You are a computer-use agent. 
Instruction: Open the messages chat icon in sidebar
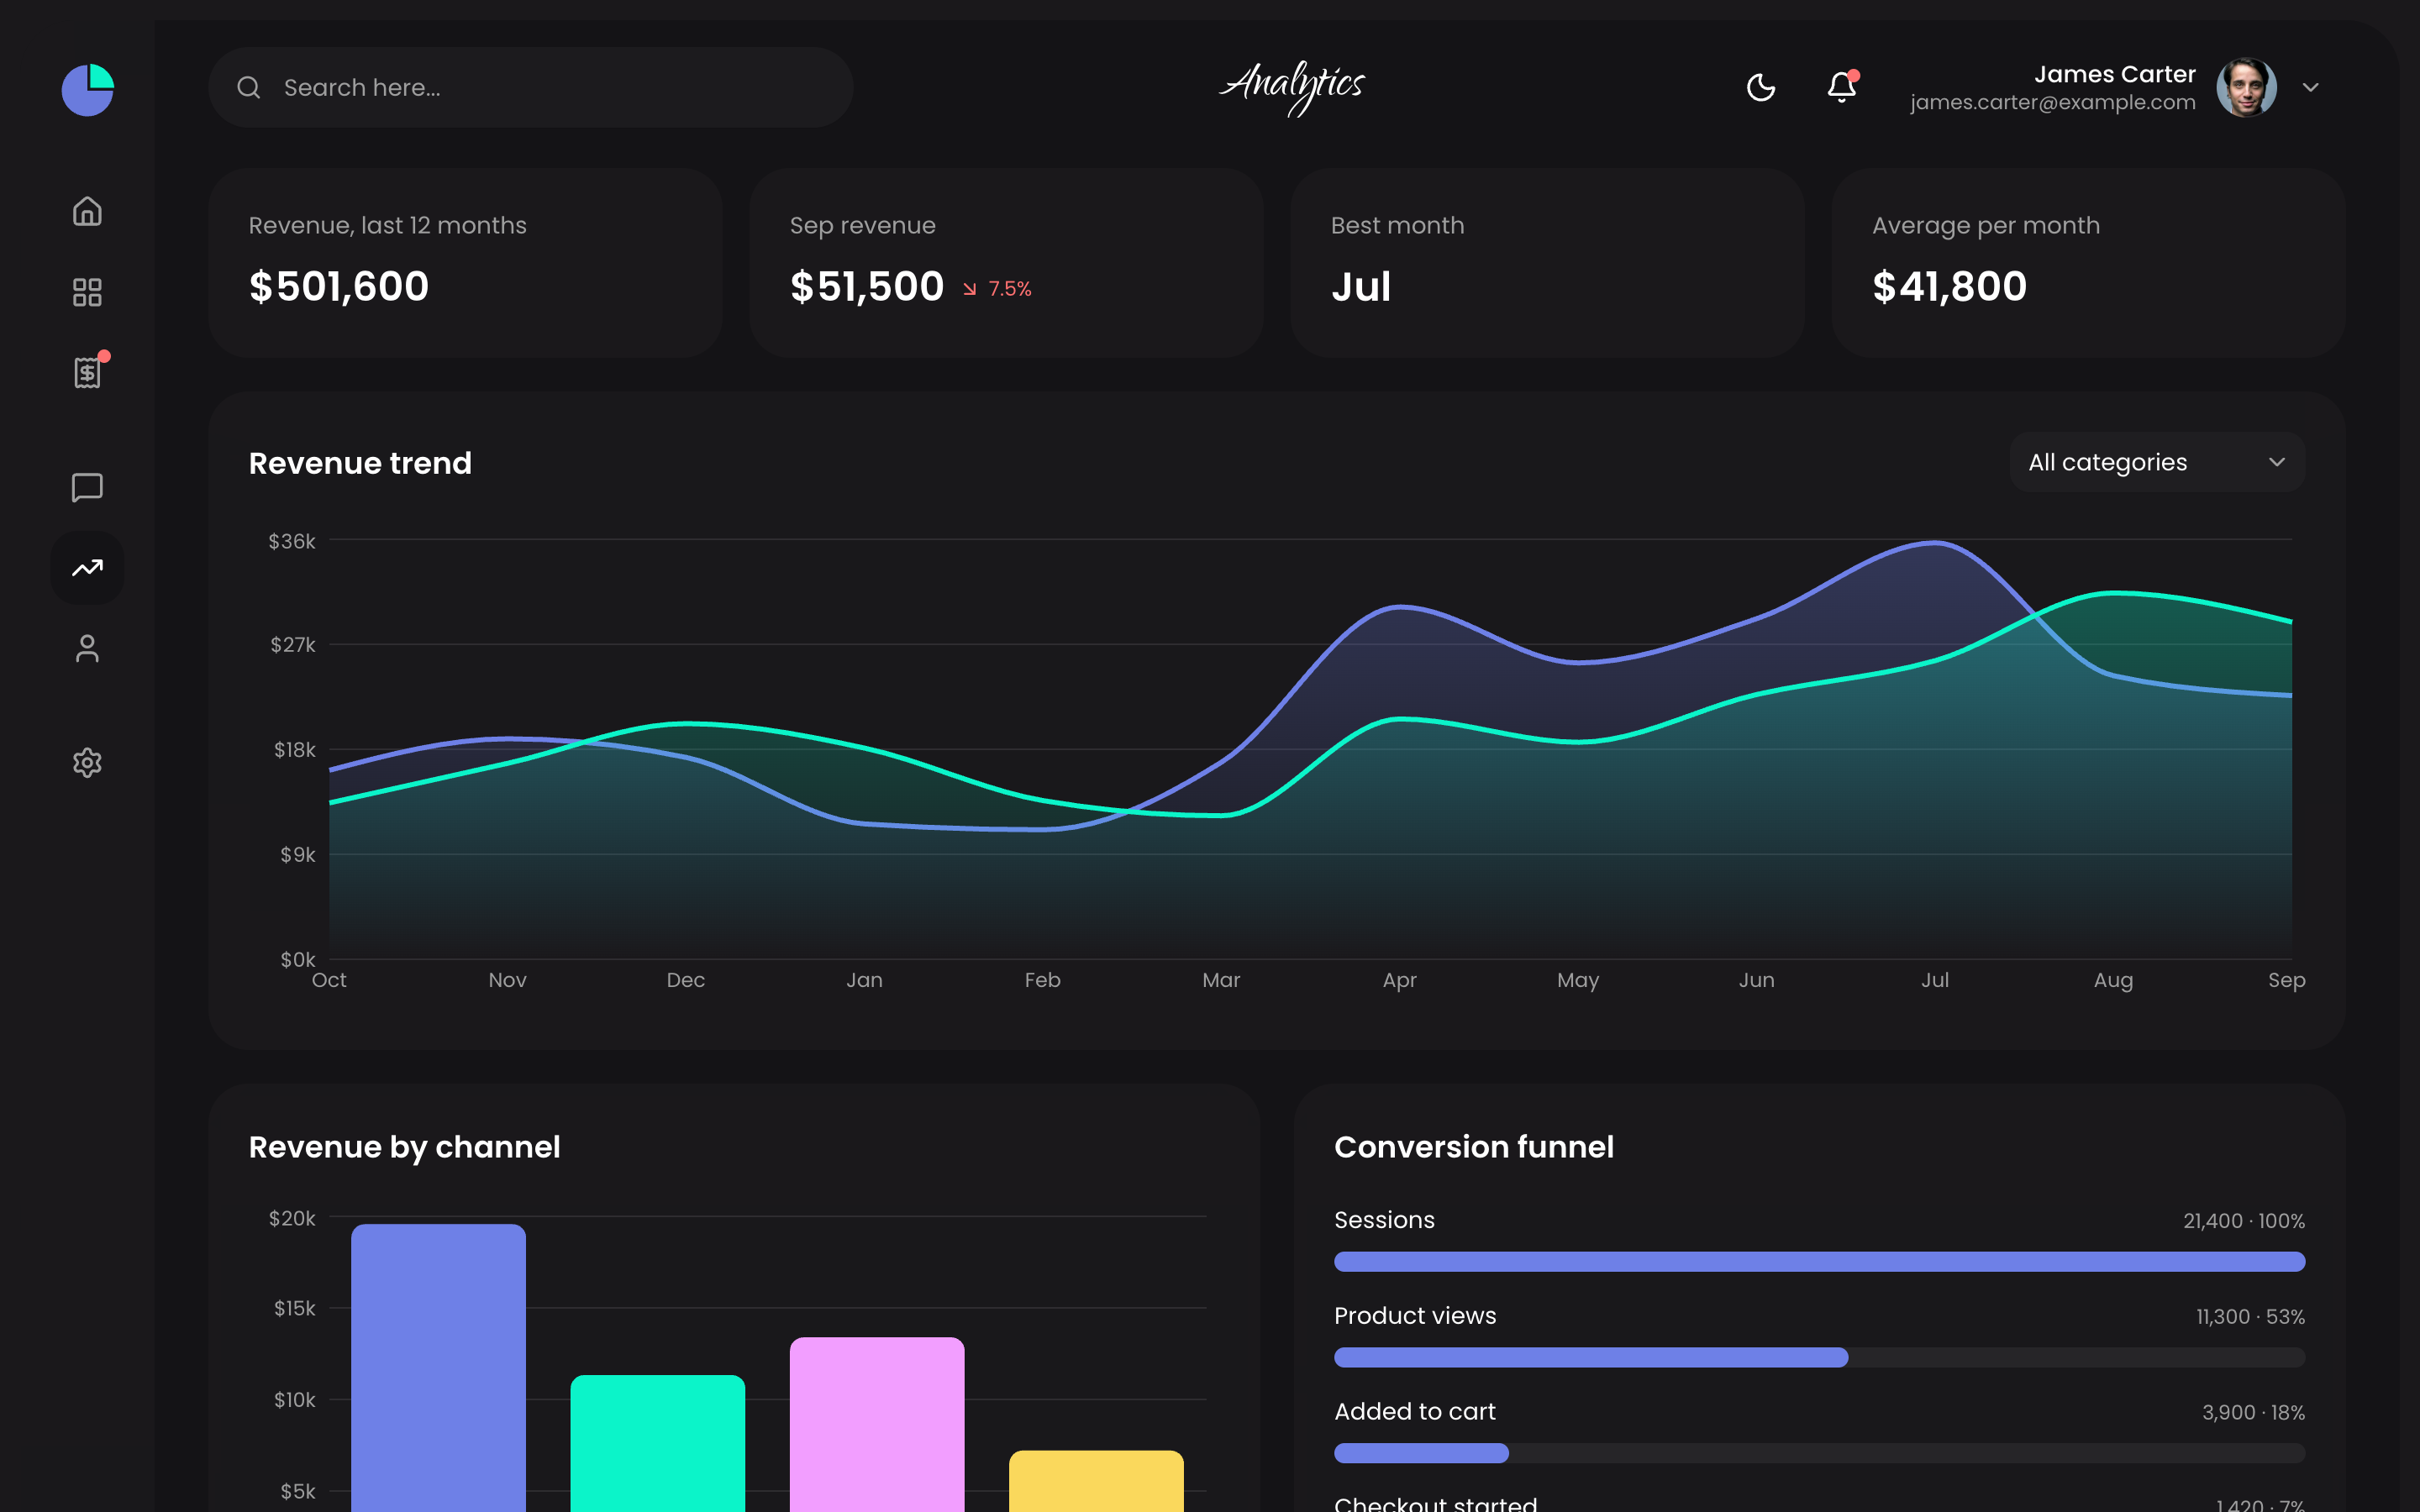(87, 487)
